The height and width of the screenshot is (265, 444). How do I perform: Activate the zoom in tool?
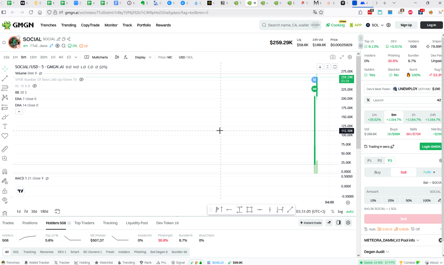(x=5, y=158)
